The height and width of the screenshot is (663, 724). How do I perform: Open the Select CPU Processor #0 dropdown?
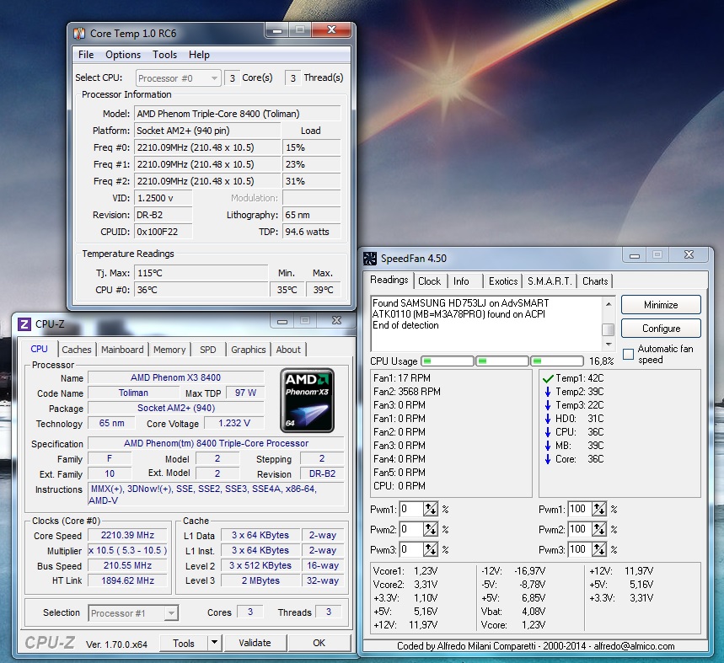[x=179, y=78]
